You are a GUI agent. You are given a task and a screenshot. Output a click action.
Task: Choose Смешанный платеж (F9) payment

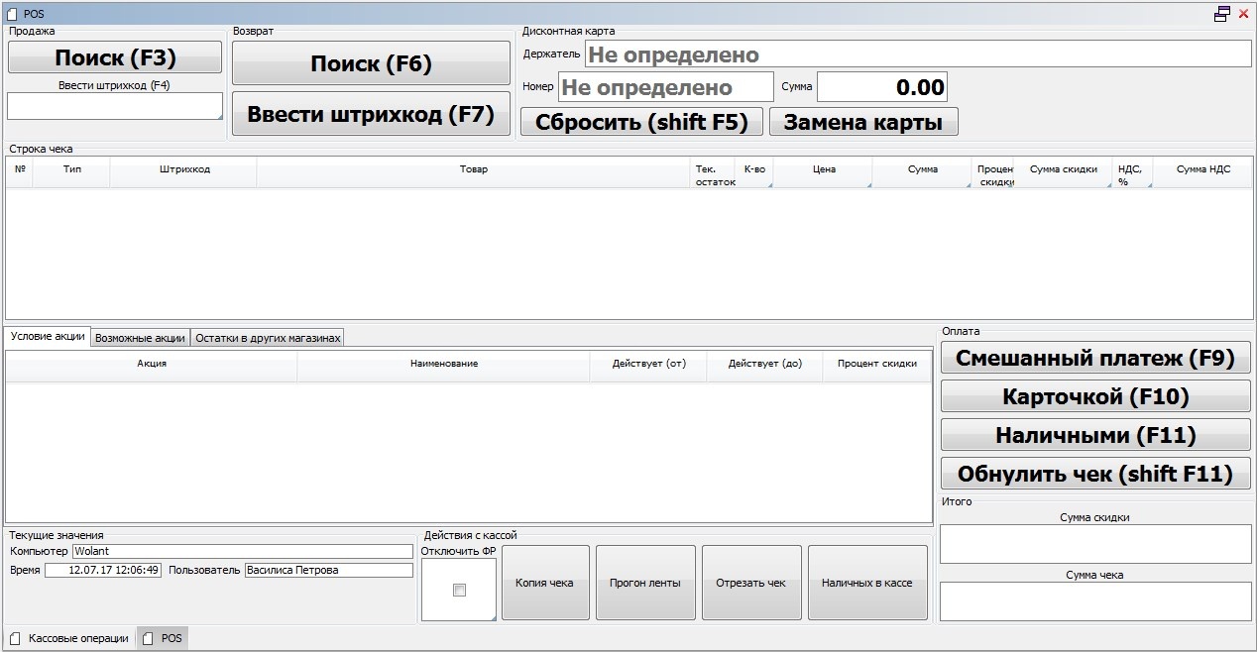tap(1095, 358)
